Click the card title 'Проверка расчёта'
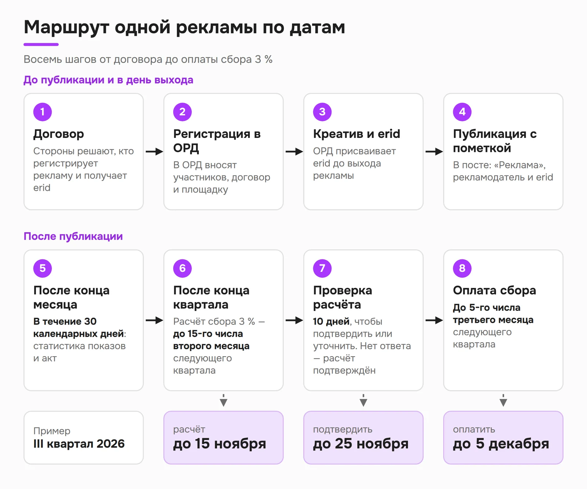This screenshot has width=587, height=489. point(343,298)
